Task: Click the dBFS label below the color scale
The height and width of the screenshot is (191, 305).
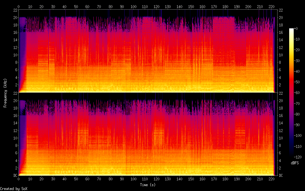Action: tap(294, 163)
